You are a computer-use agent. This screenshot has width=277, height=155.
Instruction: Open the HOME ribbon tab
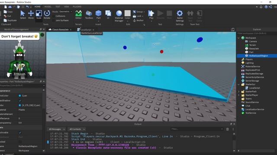[x=37, y=7]
